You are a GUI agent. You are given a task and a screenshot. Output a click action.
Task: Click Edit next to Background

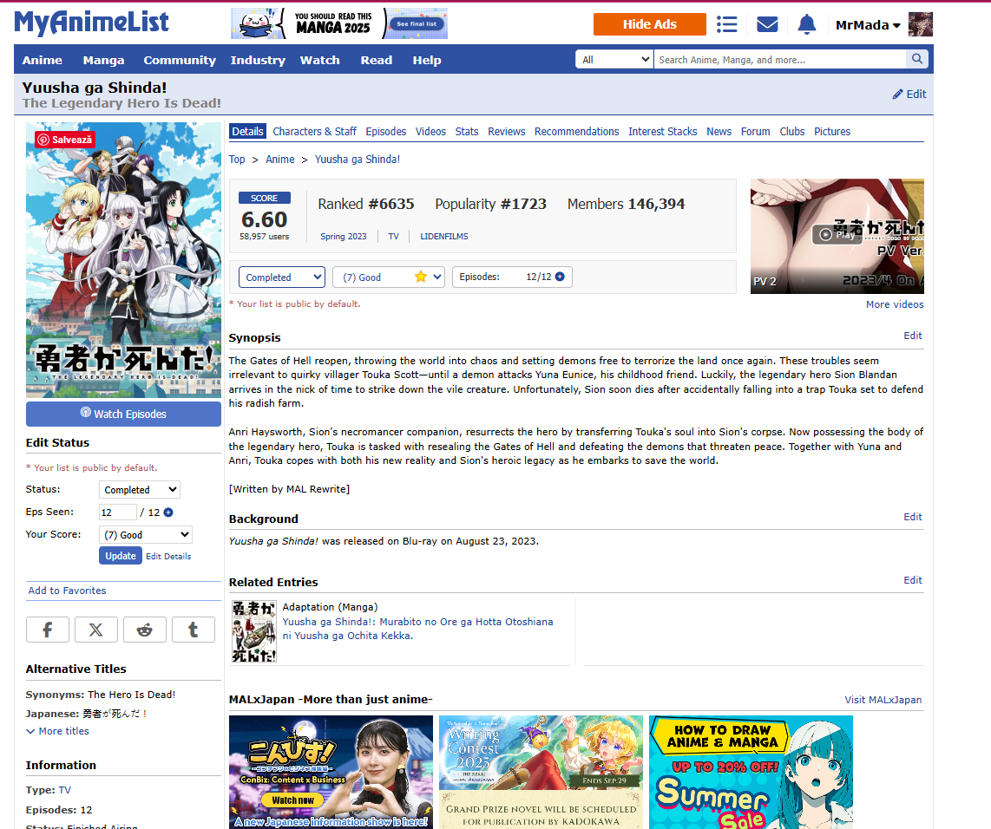tap(913, 517)
